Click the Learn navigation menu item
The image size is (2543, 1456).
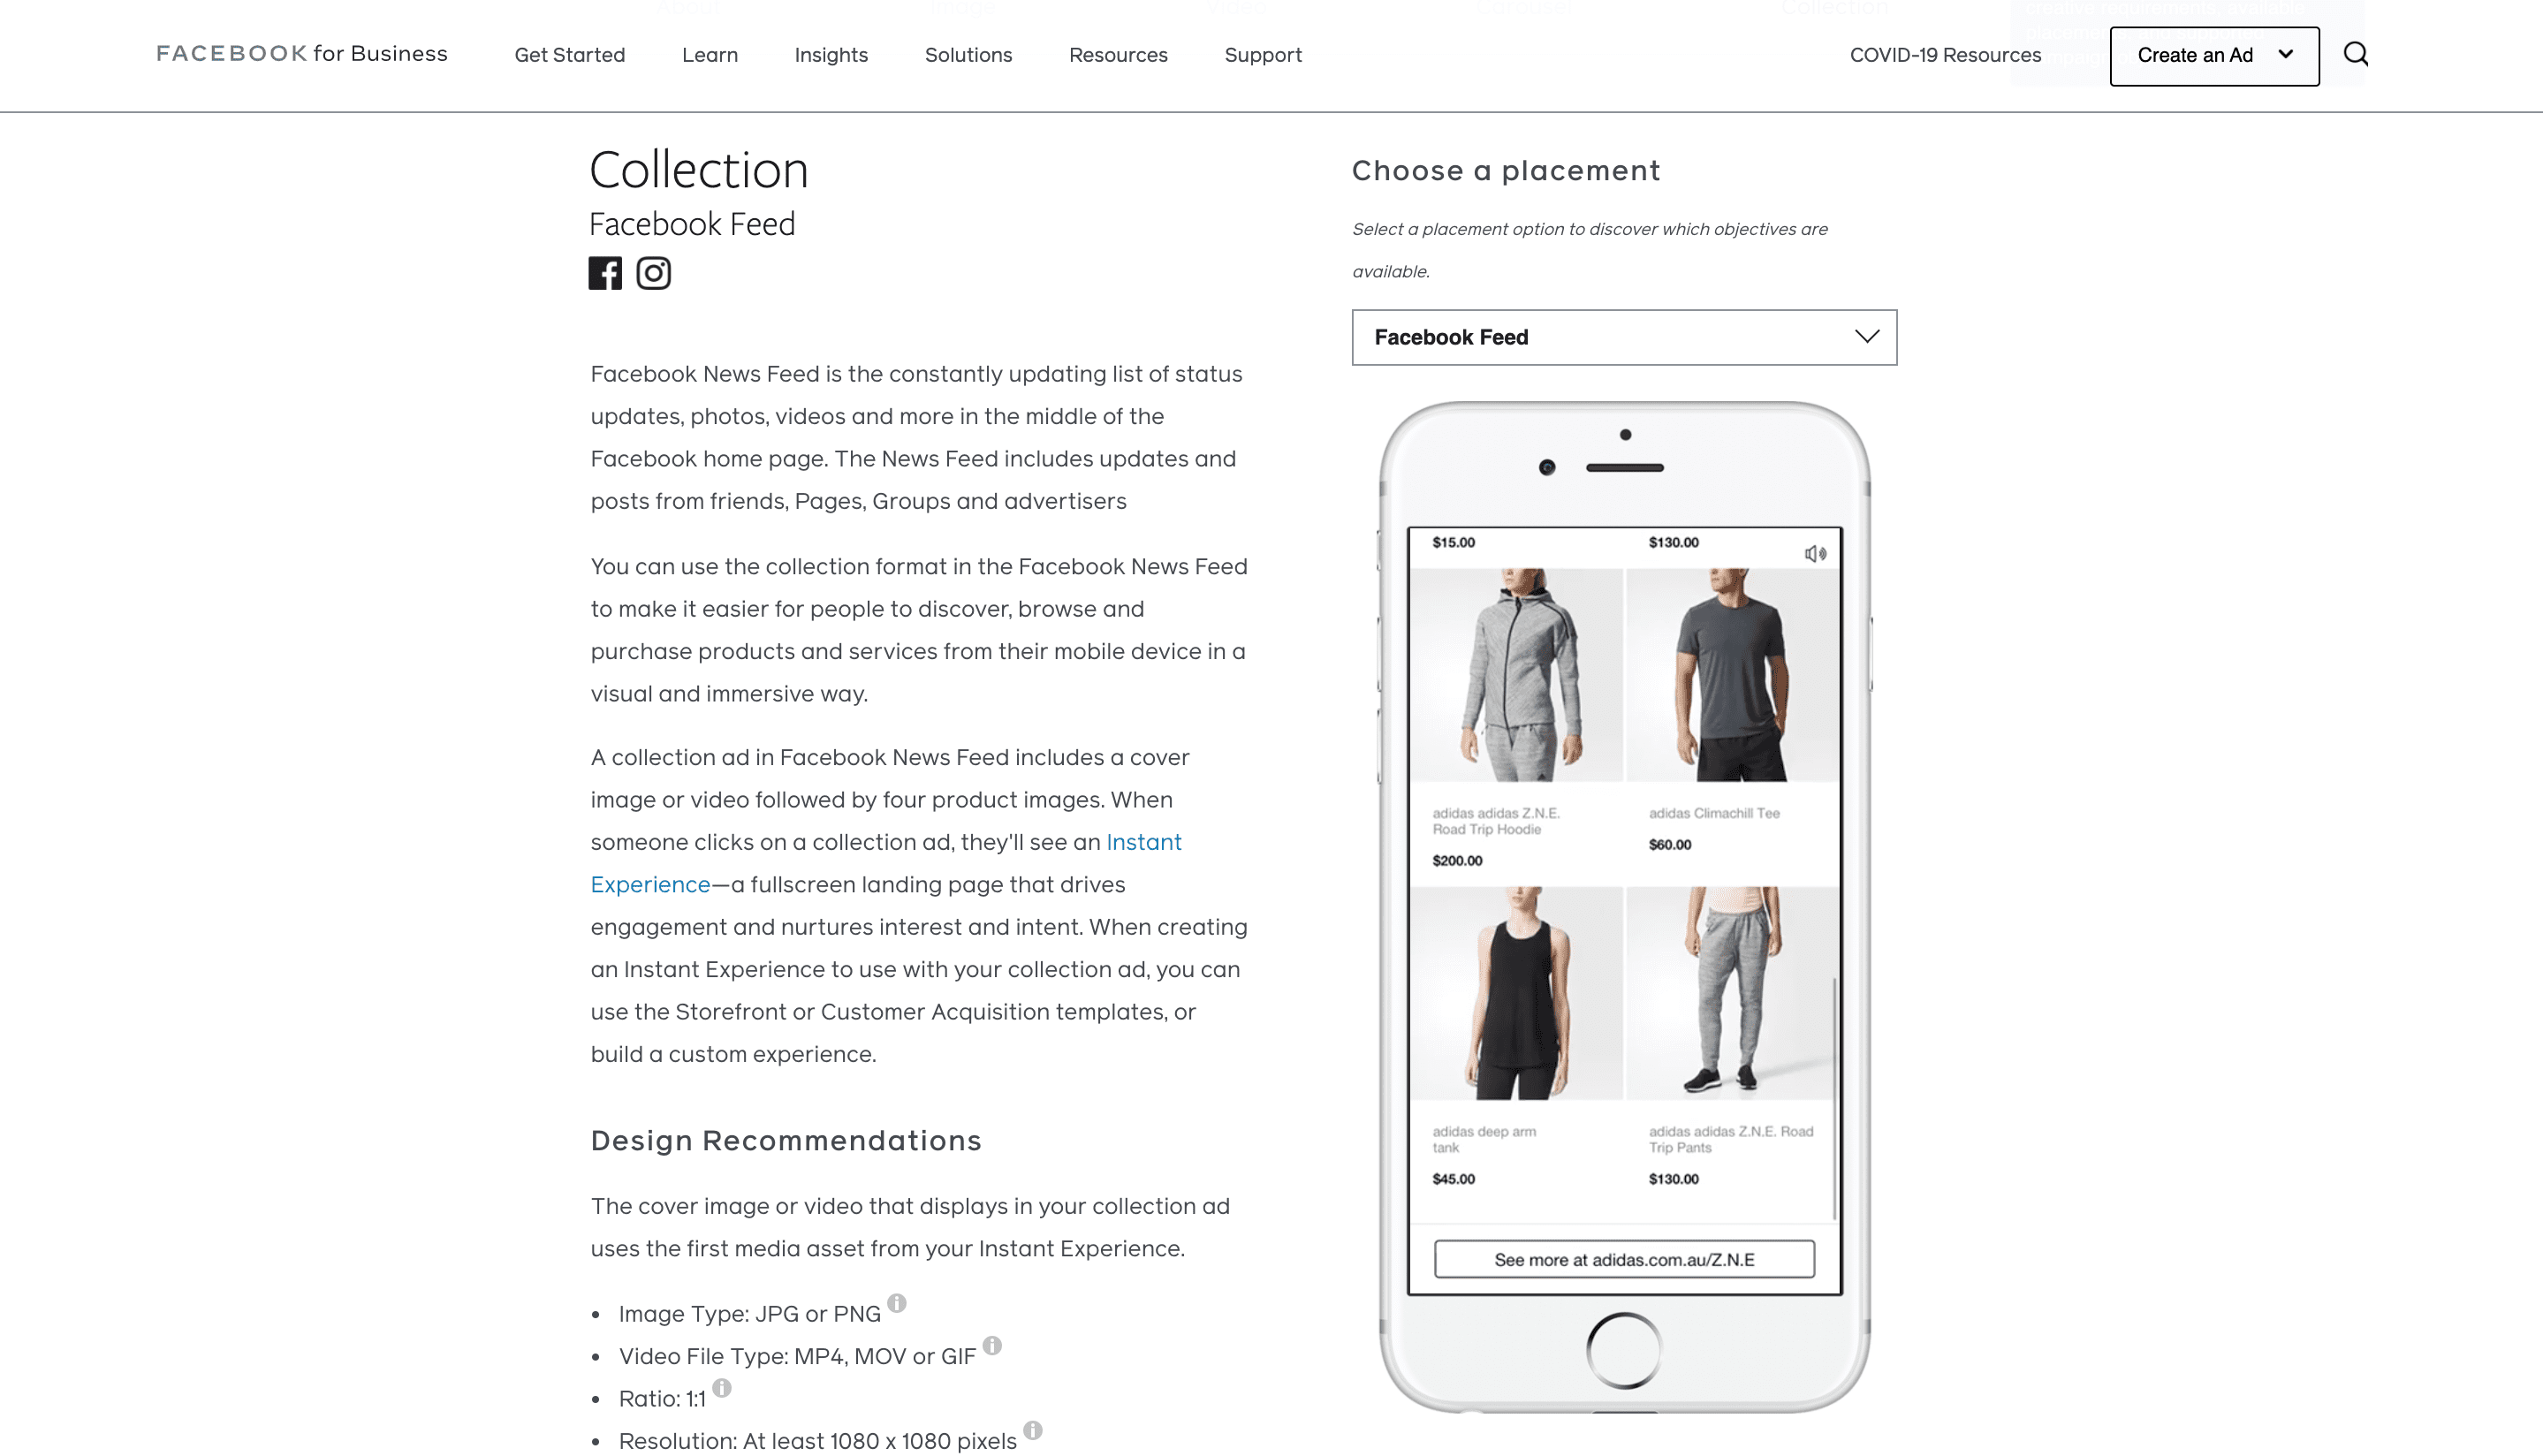710,56
